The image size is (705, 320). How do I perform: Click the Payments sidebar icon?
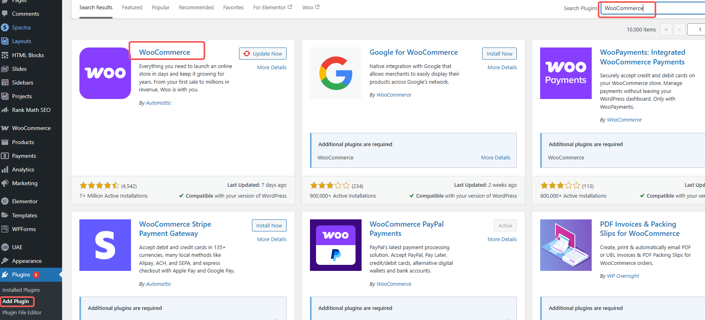(5, 156)
